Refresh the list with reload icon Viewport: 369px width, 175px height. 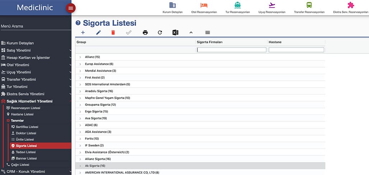[160, 32]
